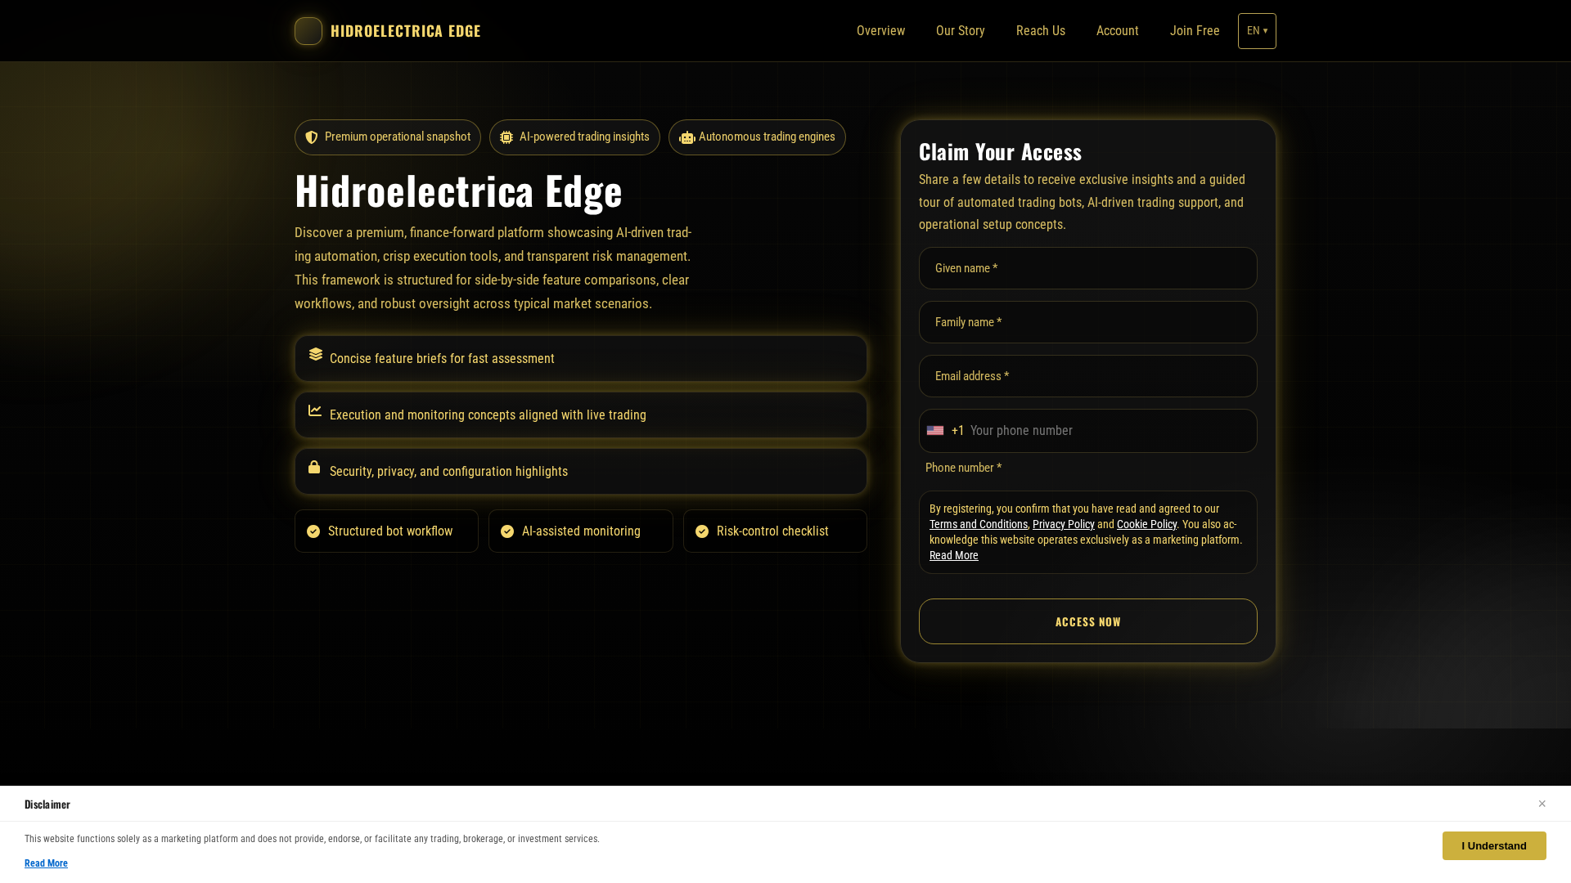Open the Cookie Policy link

pyautogui.click(x=1146, y=524)
